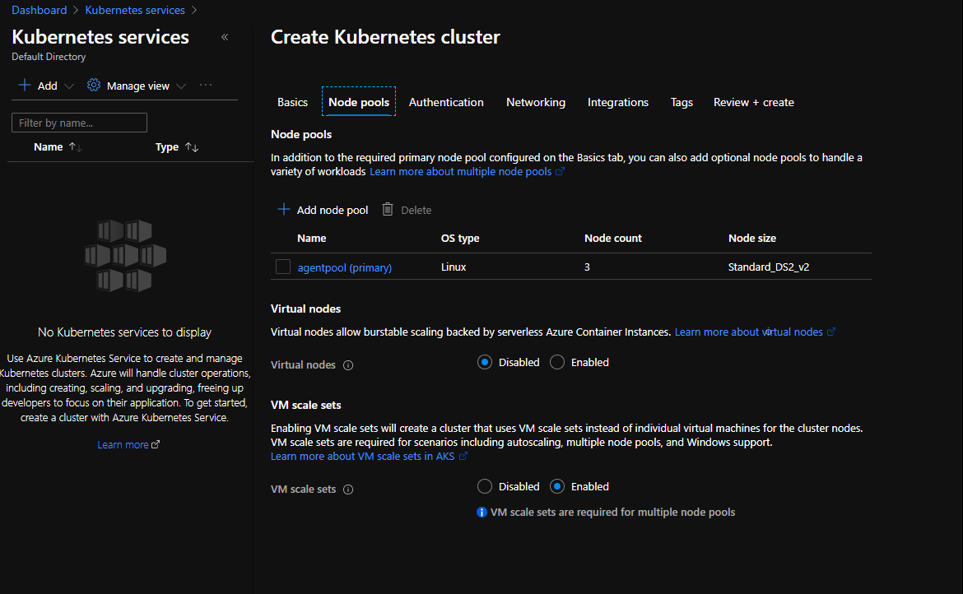Click breadcrumb chevron after Kubernetes services
The height and width of the screenshot is (594, 963).
pos(194,11)
